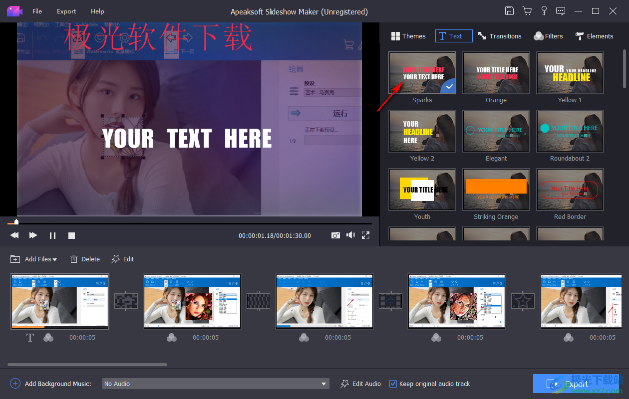The width and height of the screenshot is (629, 399).
Task: Click the plus icon to add background music
Action: click(15, 384)
